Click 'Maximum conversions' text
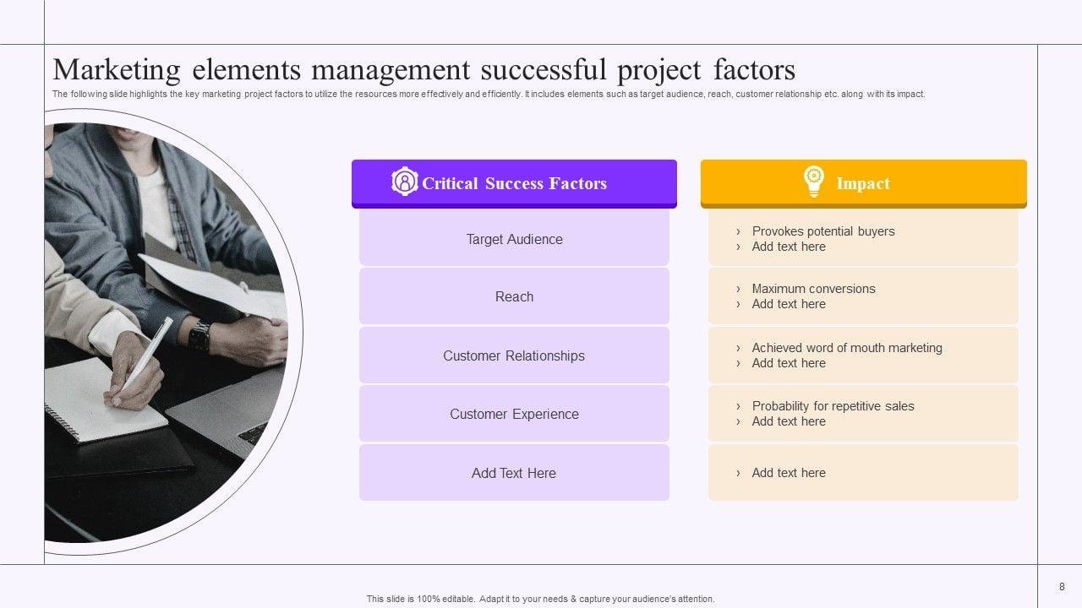The height and width of the screenshot is (608, 1082). click(814, 289)
